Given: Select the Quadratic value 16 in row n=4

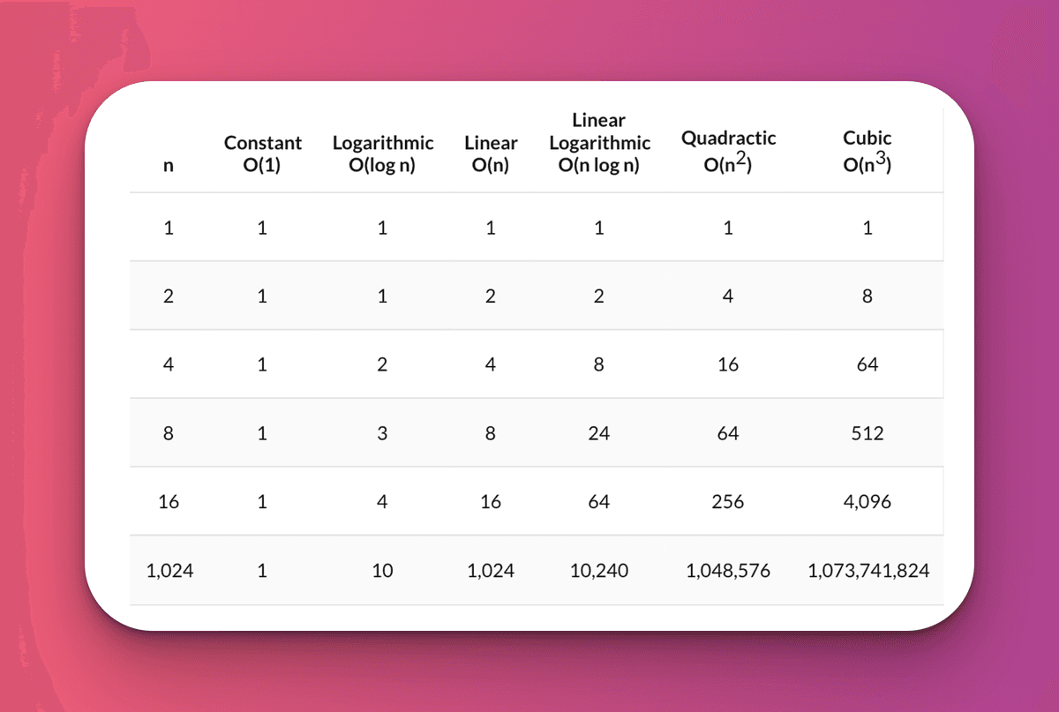Looking at the screenshot, I should pos(728,364).
